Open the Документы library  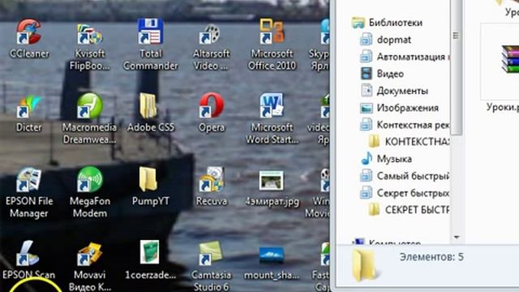(394, 91)
